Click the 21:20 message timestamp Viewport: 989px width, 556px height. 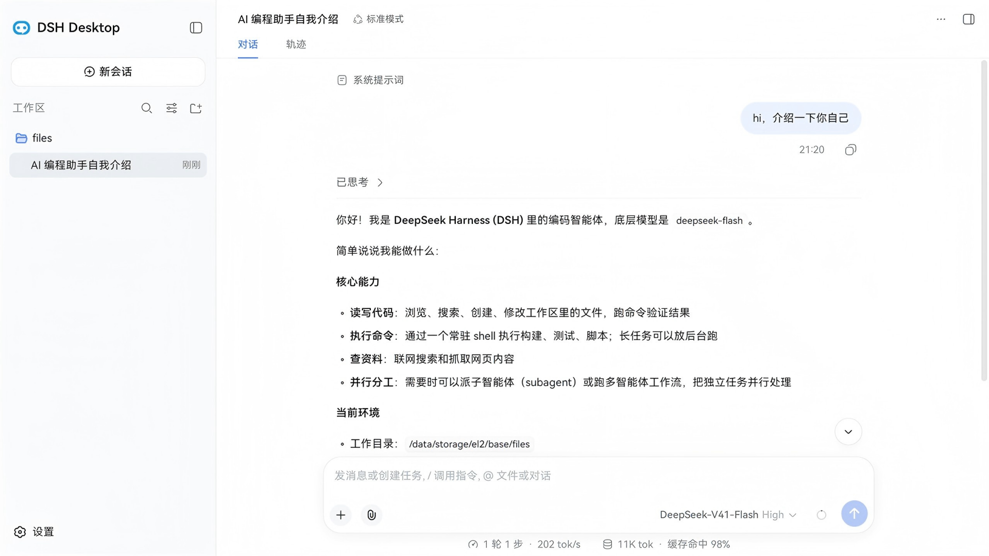point(812,150)
